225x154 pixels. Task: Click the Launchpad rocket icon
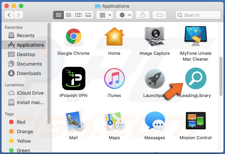(155, 78)
